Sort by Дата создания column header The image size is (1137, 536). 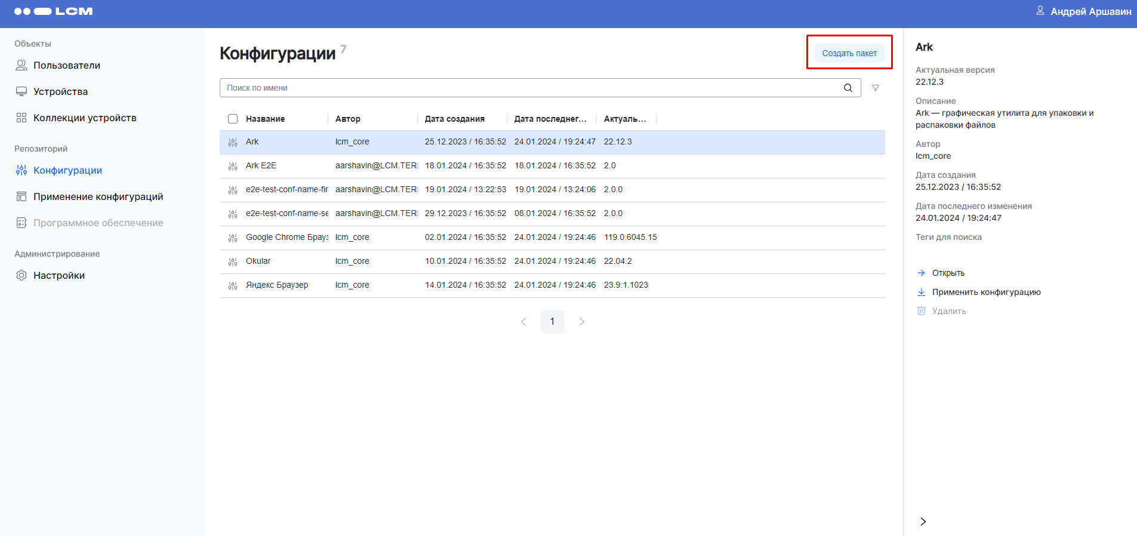(x=454, y=119)
